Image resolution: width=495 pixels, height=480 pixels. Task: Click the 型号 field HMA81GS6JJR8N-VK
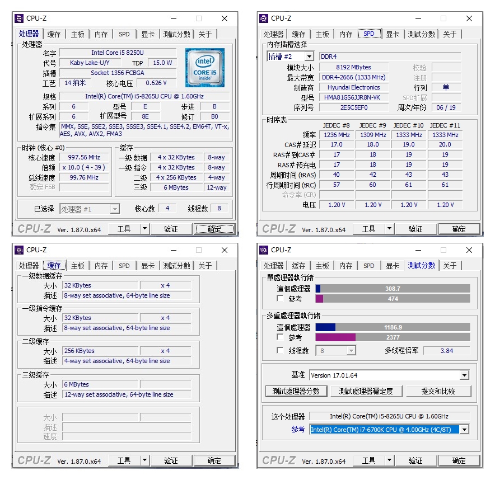coord(353,97)
